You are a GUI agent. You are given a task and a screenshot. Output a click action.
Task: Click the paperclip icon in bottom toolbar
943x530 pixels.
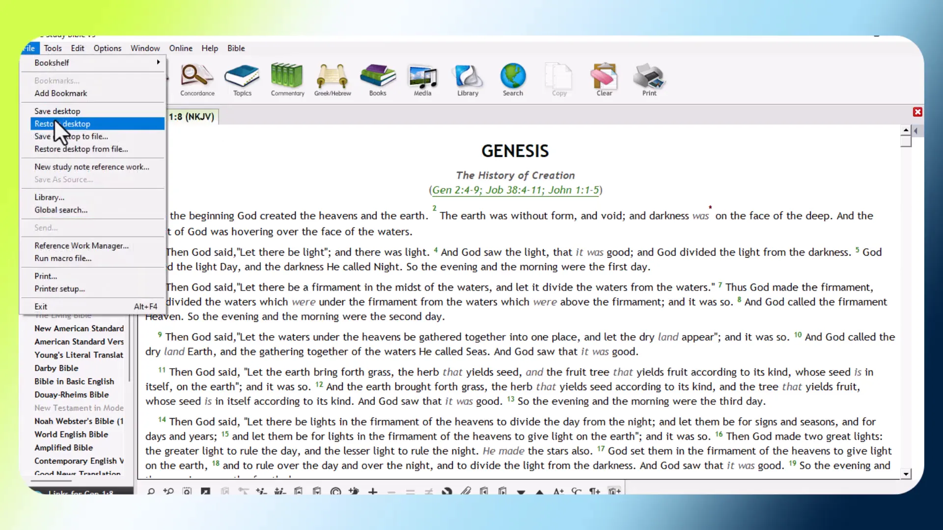466,491
